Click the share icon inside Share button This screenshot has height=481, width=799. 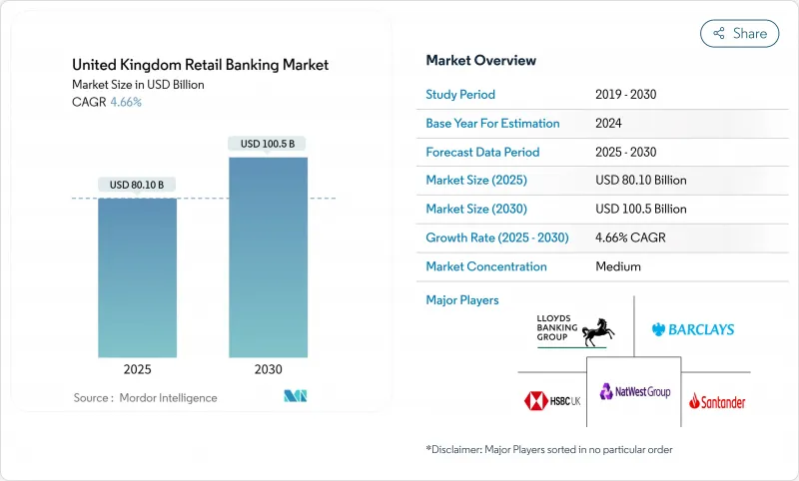(x=718, y=33)
